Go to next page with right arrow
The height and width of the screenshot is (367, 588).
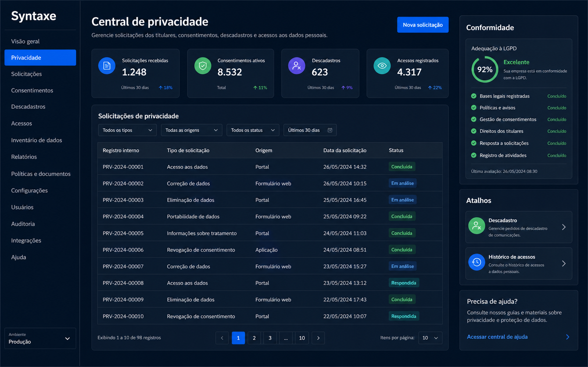click(x=318, y=338)
